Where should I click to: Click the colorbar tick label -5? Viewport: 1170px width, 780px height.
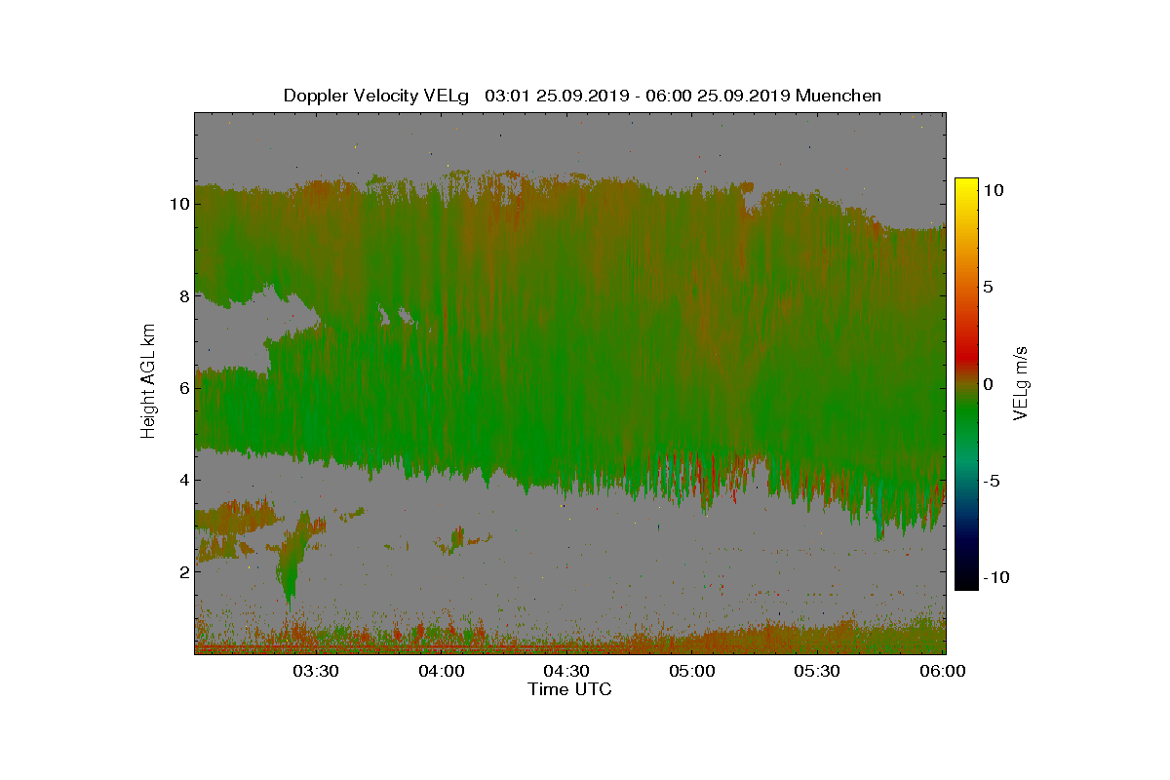(x=991, y=481)
